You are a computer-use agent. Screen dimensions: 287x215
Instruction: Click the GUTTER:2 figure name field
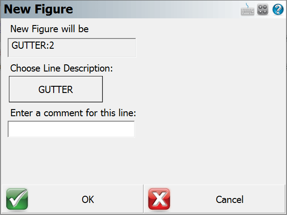[72, 48]
